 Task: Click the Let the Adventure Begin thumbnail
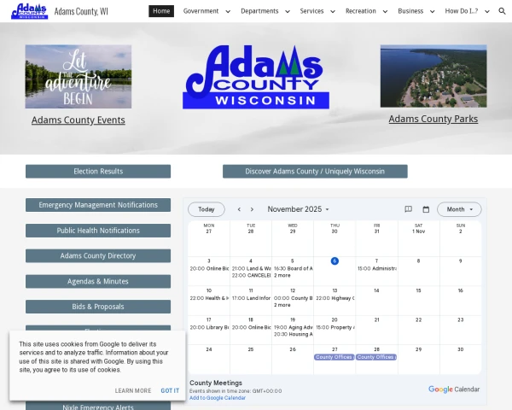(79, 77)
